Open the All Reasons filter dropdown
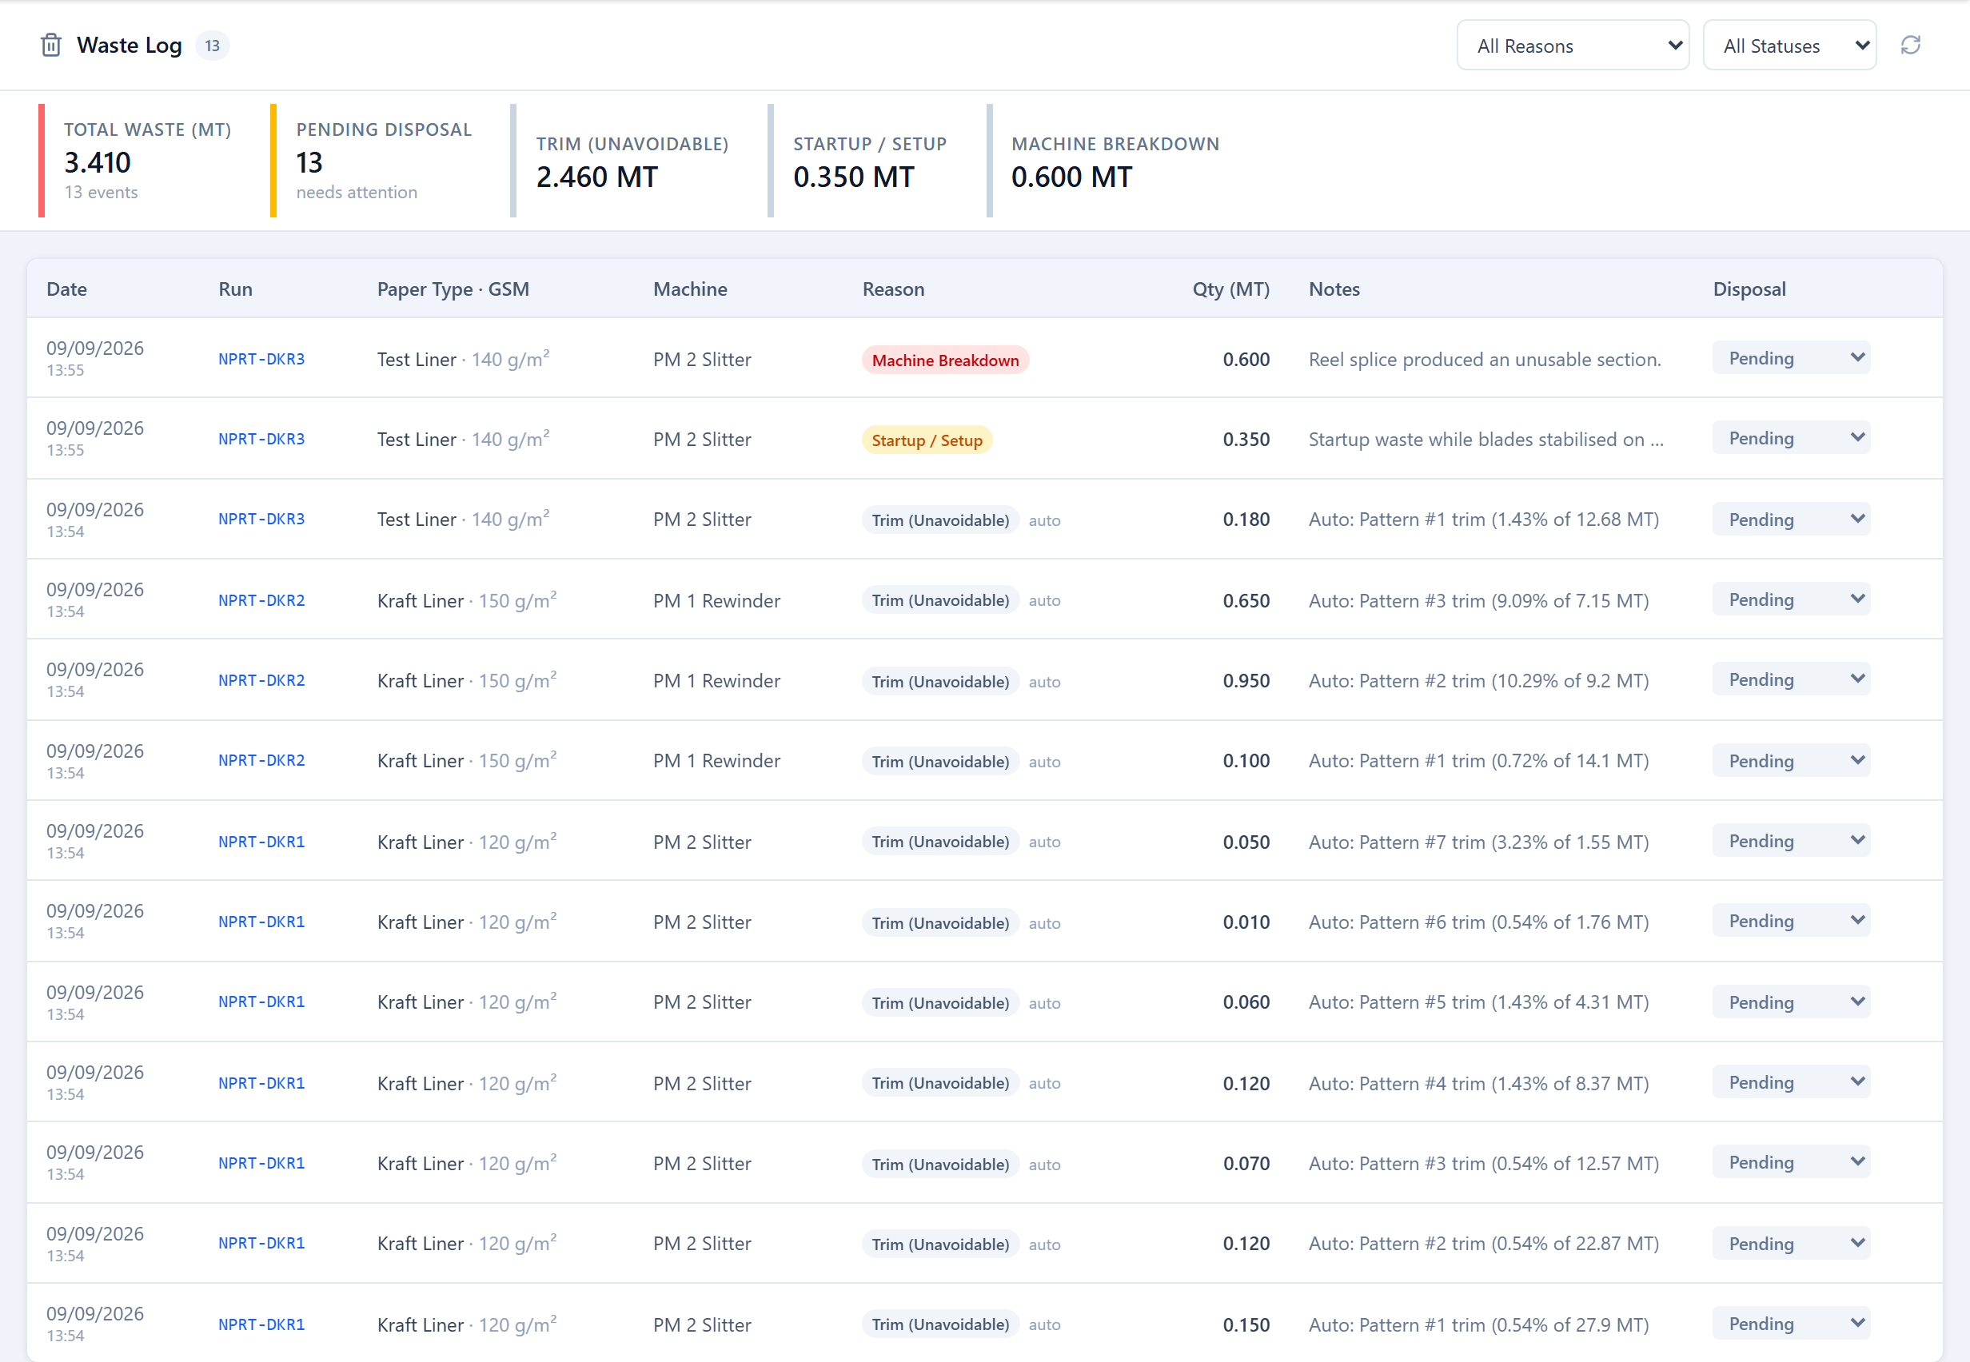Image resolution: width=1970 pixels, height=1362 pixels. (x=1573, y=46)
